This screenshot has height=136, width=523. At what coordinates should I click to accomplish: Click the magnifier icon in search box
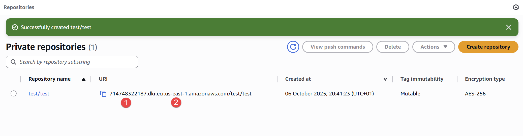tap(13, 62)
